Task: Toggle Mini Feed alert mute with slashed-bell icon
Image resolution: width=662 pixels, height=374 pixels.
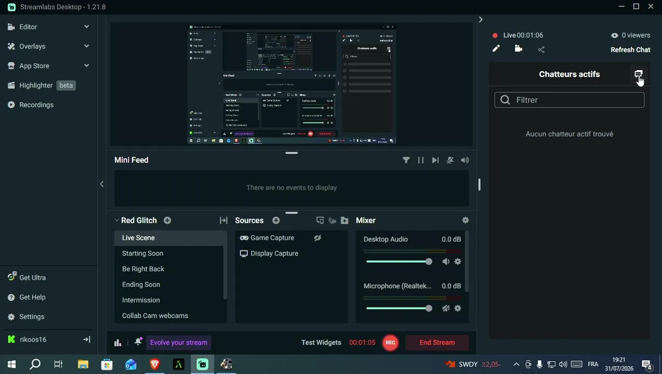Action: (x=450, y=160)
